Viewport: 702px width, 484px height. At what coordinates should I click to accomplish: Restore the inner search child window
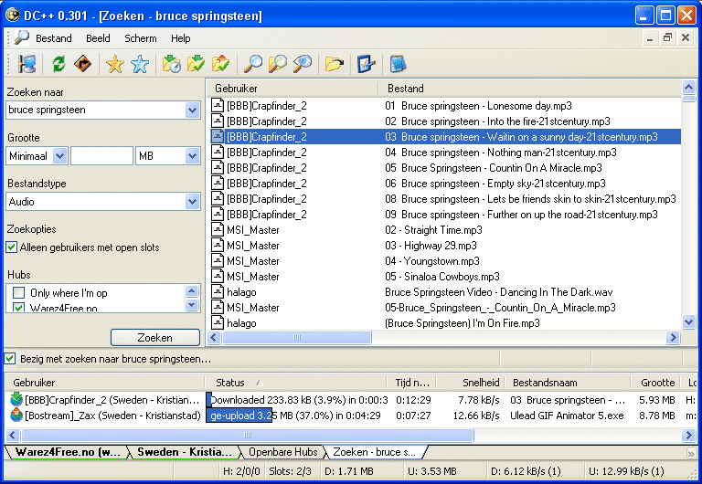point(667,38)
